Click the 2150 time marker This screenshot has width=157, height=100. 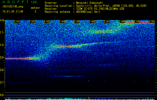pos(152,21)
